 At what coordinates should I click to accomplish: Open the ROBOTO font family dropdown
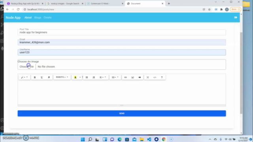tap(62, 77)
